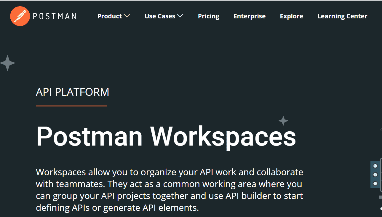Open the Product menu
Image resolution: width=382 pixels, height=217 pixels.
click(110, 16)
